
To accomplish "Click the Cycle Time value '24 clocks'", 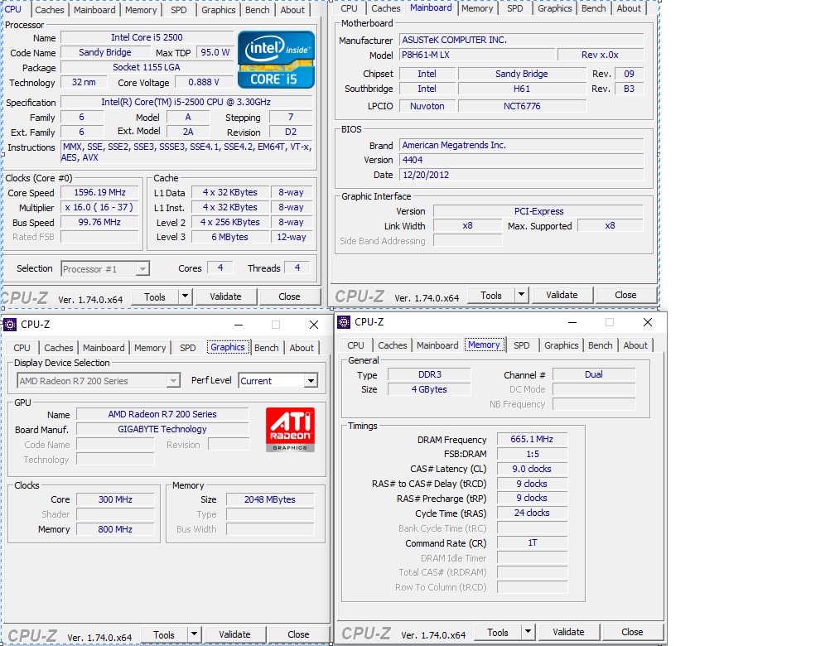I will click(x=532, y=513).
